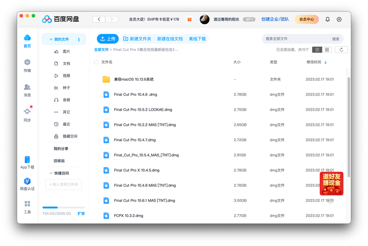Click 新建文件夹 button
This screenshot has width=368, height=246.
[x=137, y=39]
